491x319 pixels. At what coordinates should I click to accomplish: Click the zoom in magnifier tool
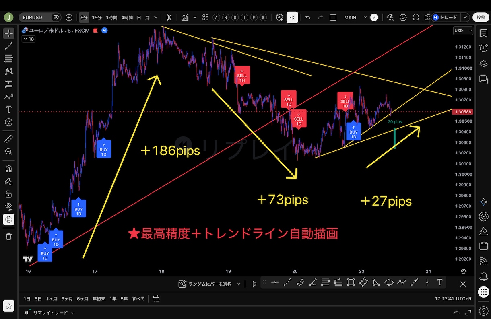tap(8, 152)
